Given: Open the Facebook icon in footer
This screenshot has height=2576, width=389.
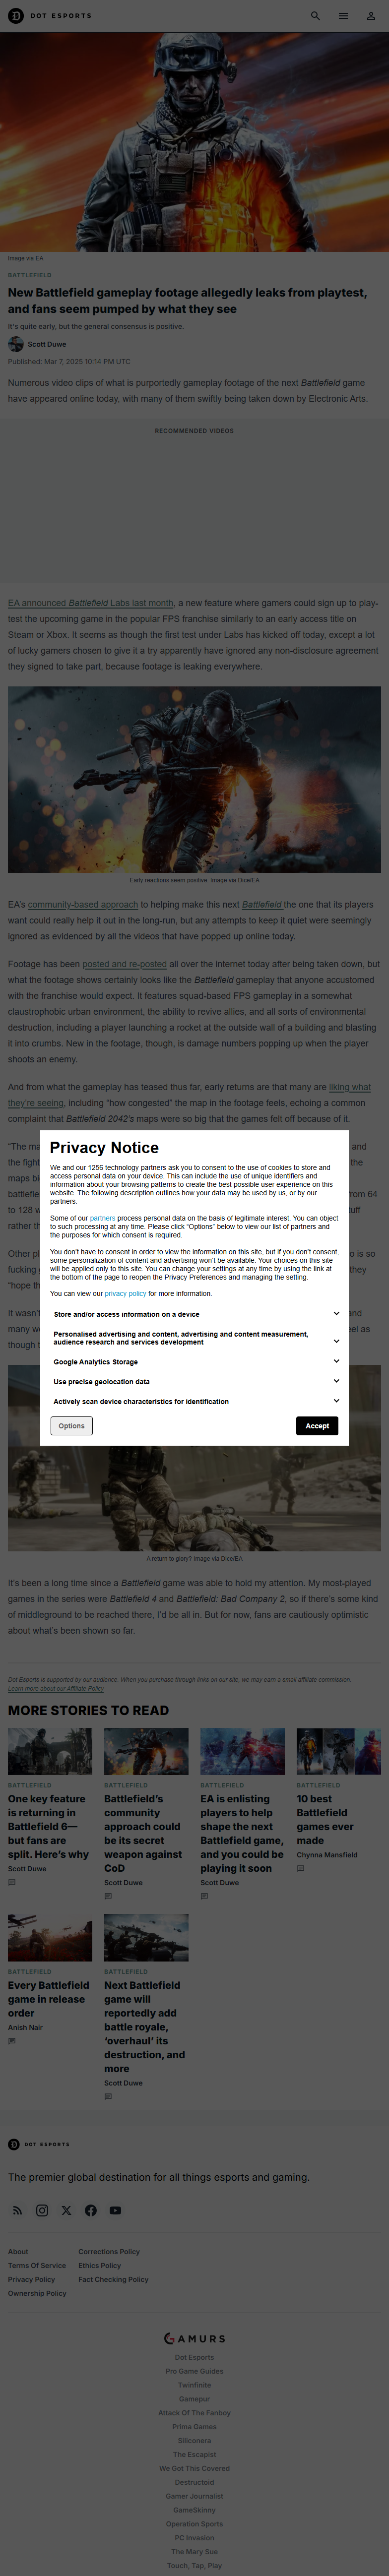Looking at the screenshot, I should pos(91,2210).
